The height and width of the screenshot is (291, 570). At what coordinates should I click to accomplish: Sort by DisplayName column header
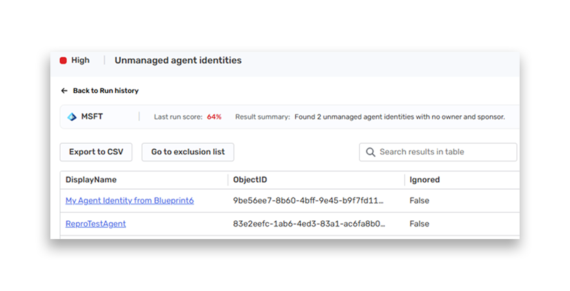coord(91,180)
